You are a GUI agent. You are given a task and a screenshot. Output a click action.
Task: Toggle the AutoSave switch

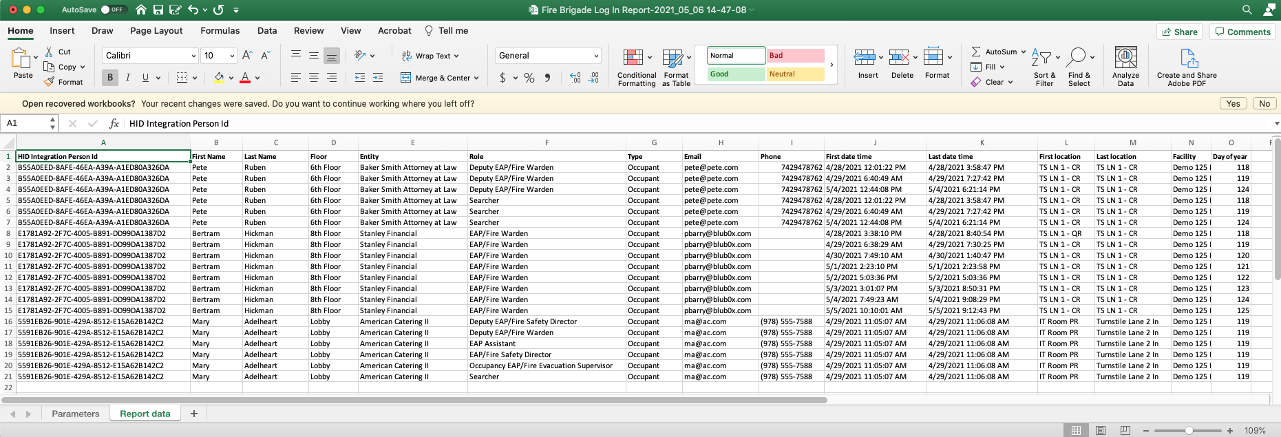[x=114, y=10]
